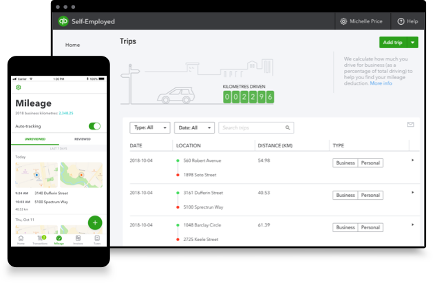Tap Home icon in phone bottom bar
Screen dimensions: 433x283
click(21, 240)
